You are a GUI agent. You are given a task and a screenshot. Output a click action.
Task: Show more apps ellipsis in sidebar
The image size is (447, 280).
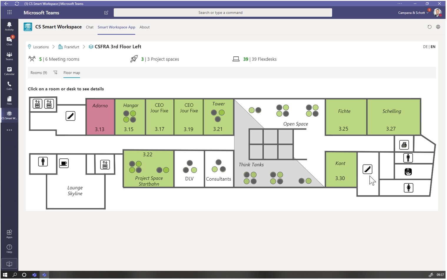point(9,130)
